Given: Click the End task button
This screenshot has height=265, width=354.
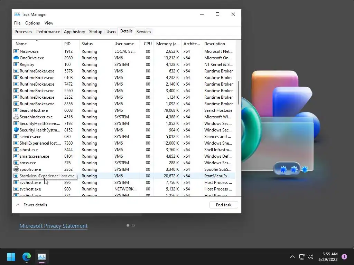Looking at the screenshot, I should pos(224,205).
